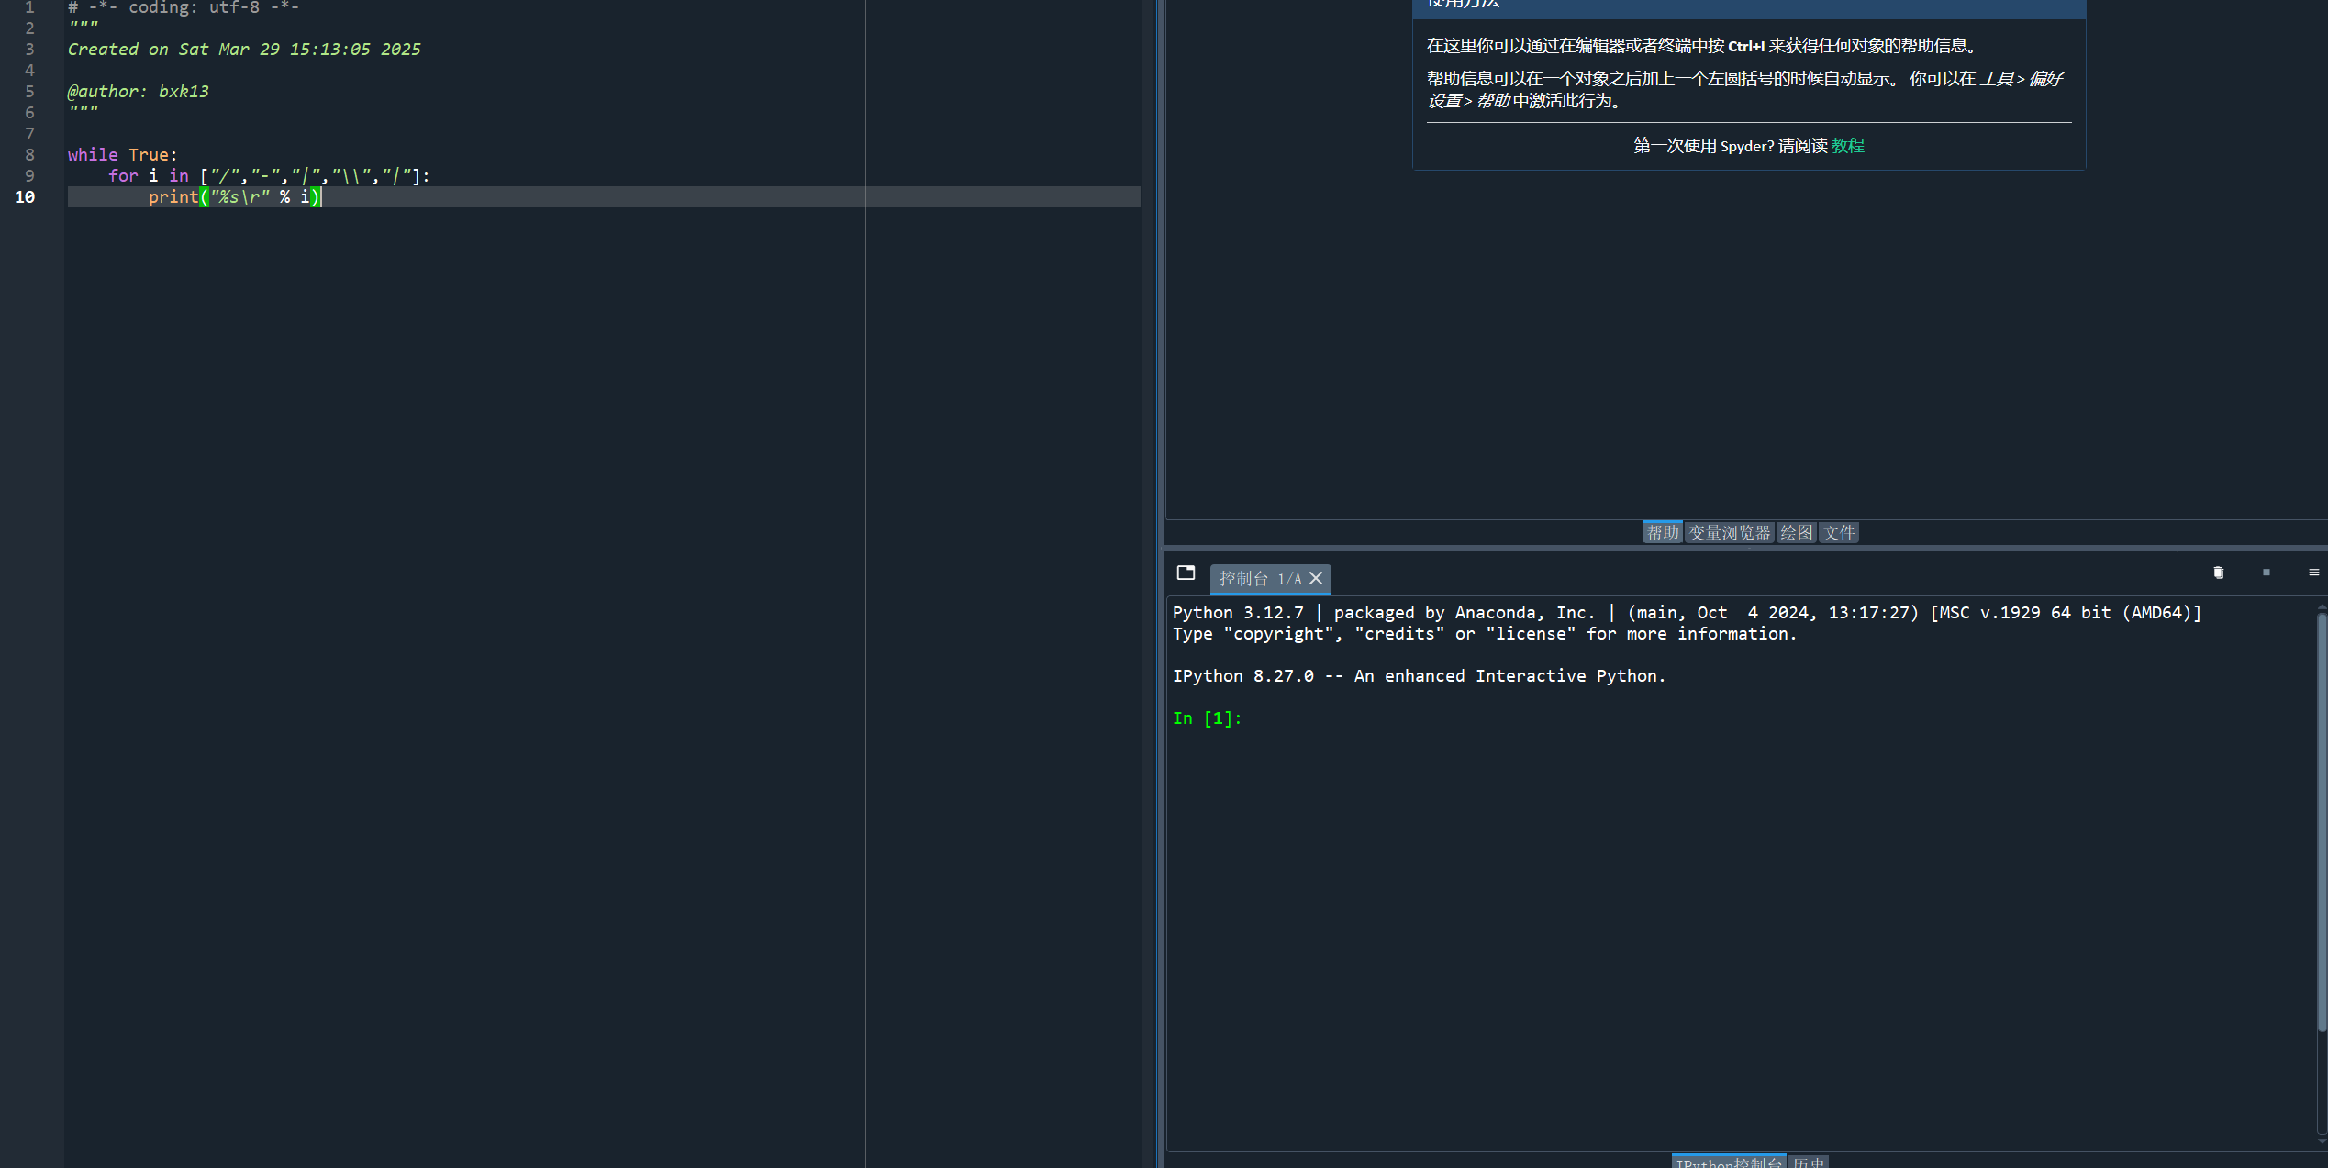
Task: Click the remove all variables trash icon
Action: point(2218,573)
